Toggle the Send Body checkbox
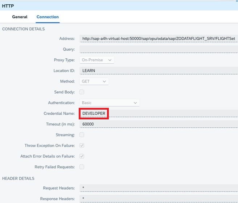Image resolution: width=238 pixels, height=203 pixels. [x=82, y=92]
